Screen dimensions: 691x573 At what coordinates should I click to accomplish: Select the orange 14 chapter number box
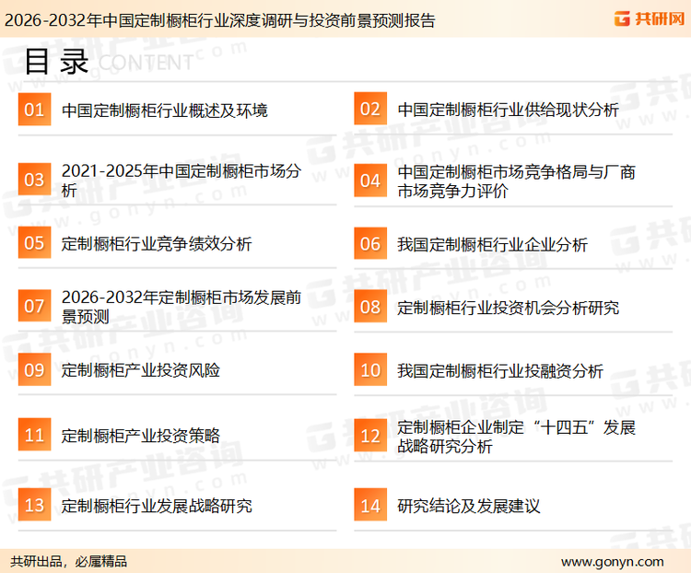[x=370, y=505]
